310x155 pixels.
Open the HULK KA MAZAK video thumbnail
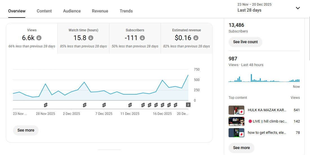(x=236, y=110)
